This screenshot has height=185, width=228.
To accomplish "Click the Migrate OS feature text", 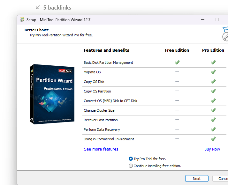I will point(92,72).
